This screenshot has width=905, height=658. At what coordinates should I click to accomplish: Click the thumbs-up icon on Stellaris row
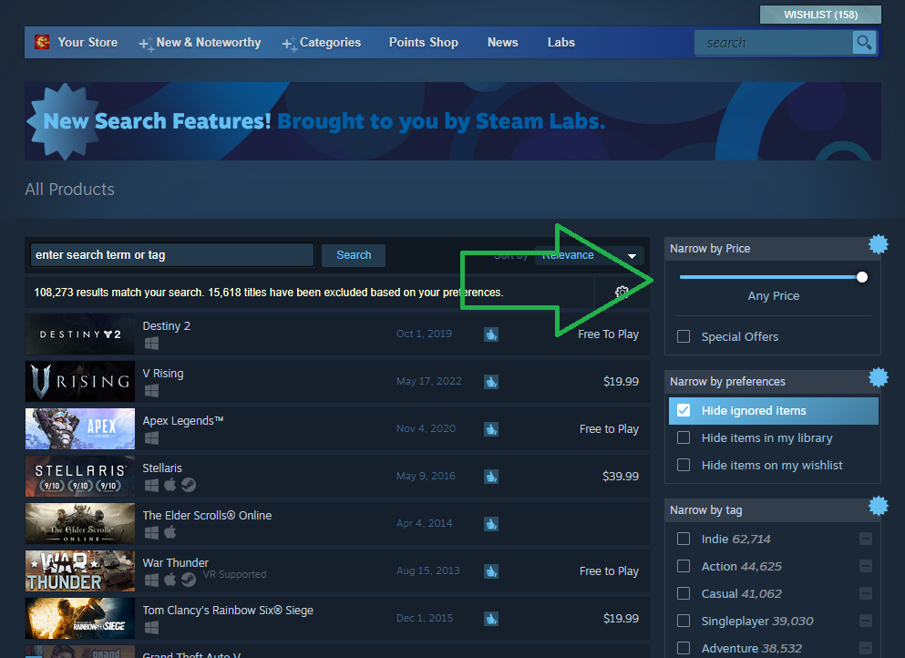pyautogui.click(x=491, y=476)
